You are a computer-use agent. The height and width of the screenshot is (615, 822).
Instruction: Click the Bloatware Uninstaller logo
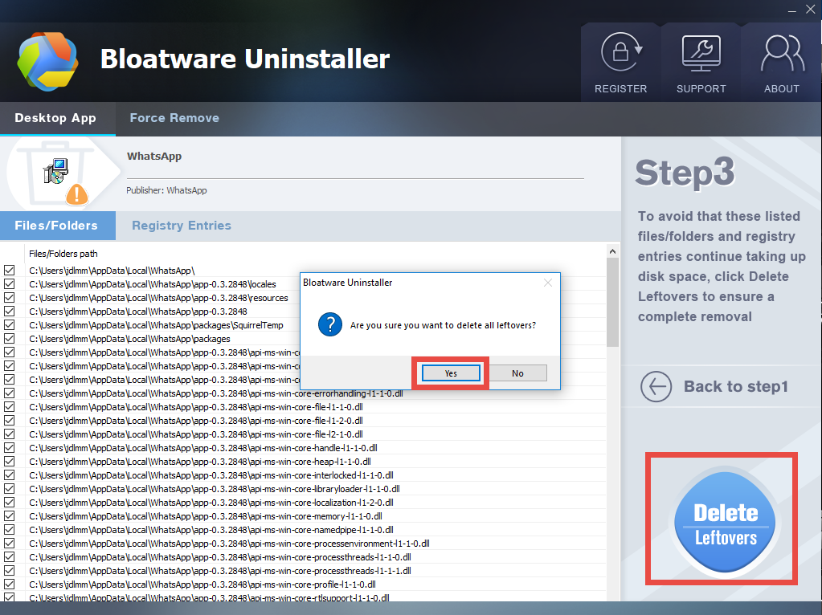pyautogui.click(x=47, y=61)
